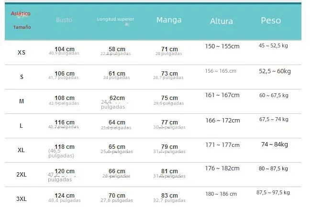Select the M size row label
The image size is (311, 211).
(22, 101)
